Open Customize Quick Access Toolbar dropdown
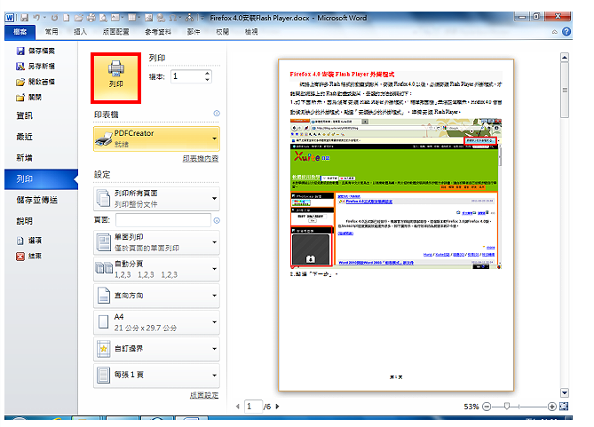 pyautogui.click(x=202, y=18)
